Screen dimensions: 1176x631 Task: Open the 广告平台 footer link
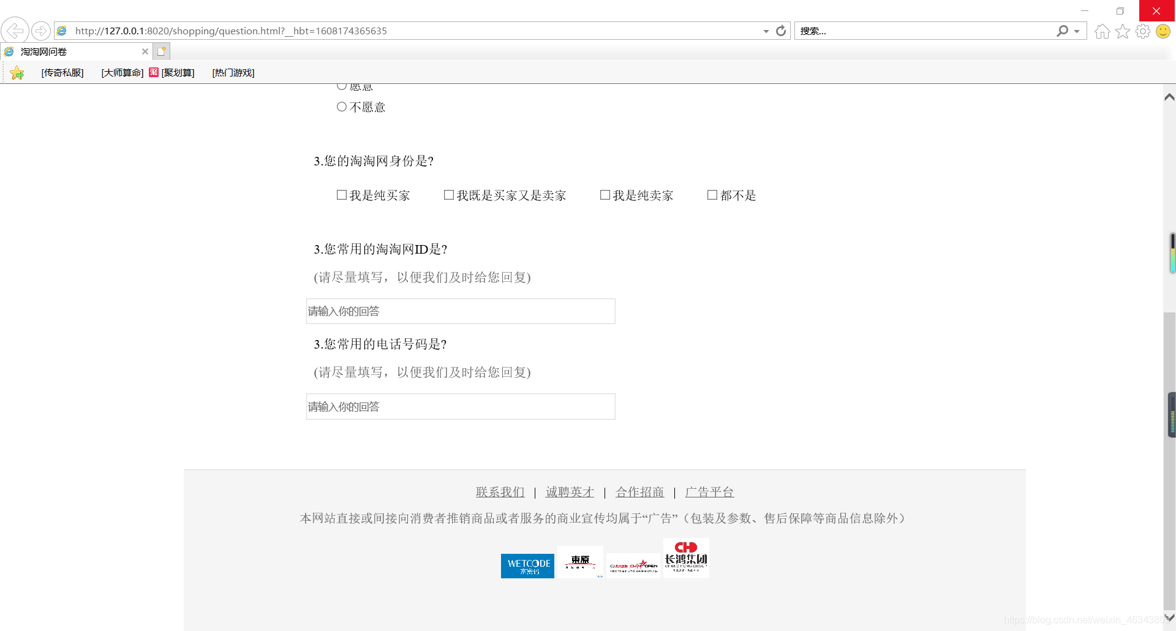point(709,492)
